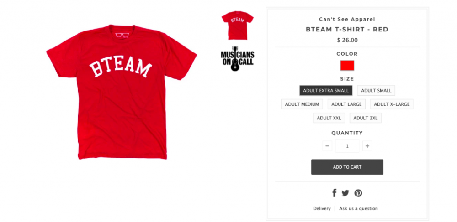
Task: Share product on Facebook icon
Action: click(x=335, y=193)
